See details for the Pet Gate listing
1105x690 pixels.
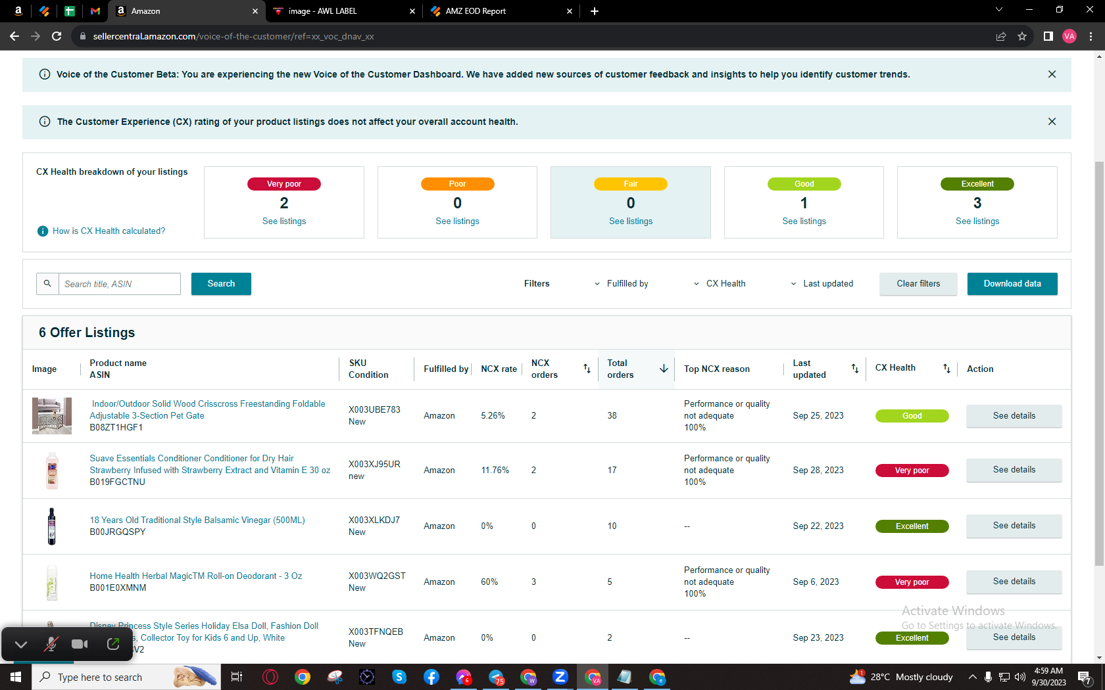click(x=1014, y=416)
